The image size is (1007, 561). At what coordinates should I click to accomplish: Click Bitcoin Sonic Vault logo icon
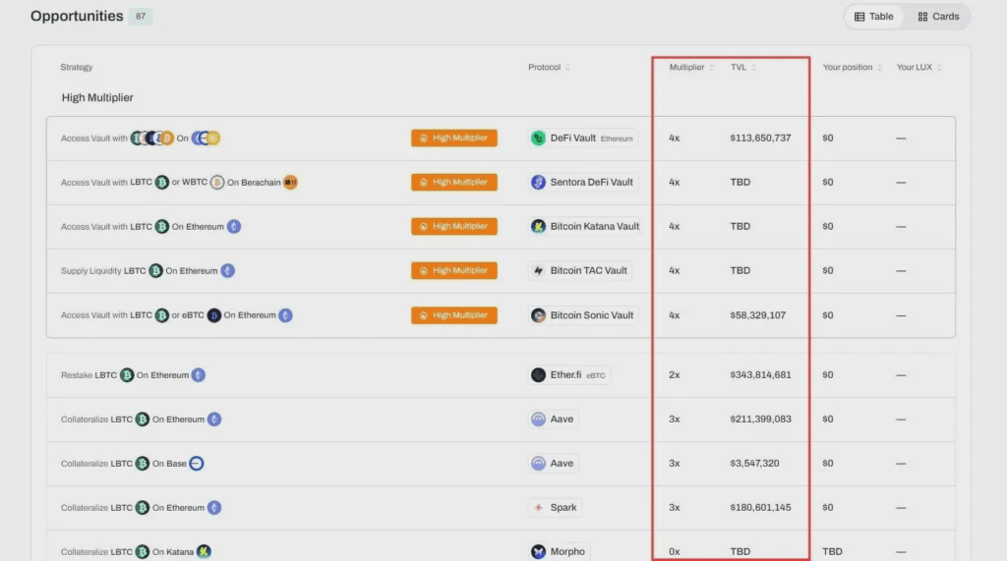pyautogui.click(x=538, y=315)
